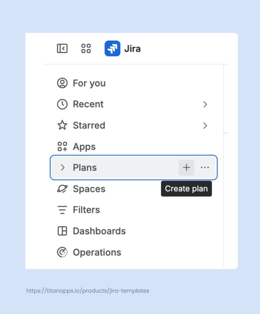
Task: Click the Recent clock icon
Action: [x=62, y=104]
